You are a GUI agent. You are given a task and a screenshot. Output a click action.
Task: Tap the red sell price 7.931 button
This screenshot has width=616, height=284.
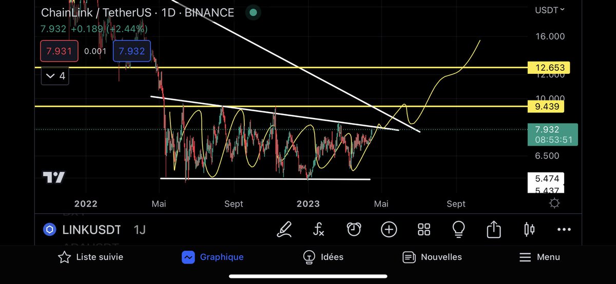[60, 51]
